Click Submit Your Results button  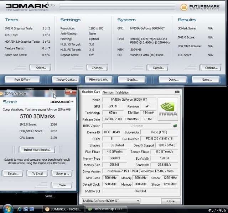pos(37,150)
